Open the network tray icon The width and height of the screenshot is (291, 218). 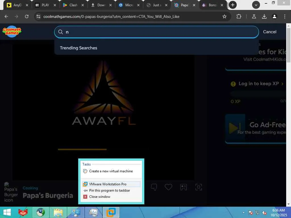(x=257, y=213)
